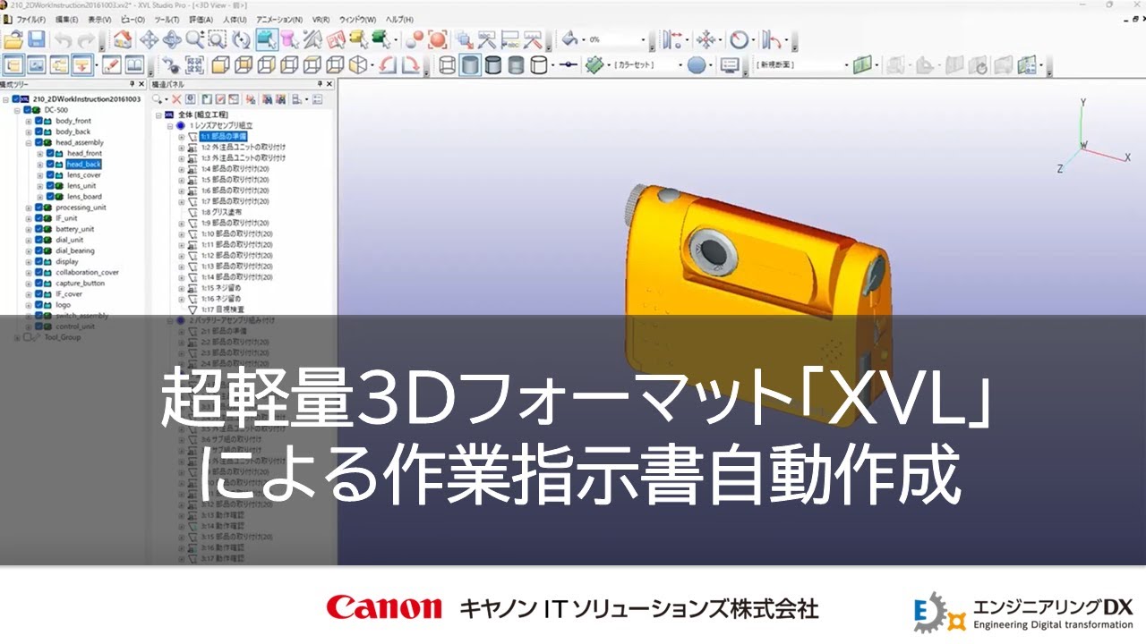Save the file with the floppy icon
The height and width of the screenshot is (644, 1146).
tap(36, 39)
